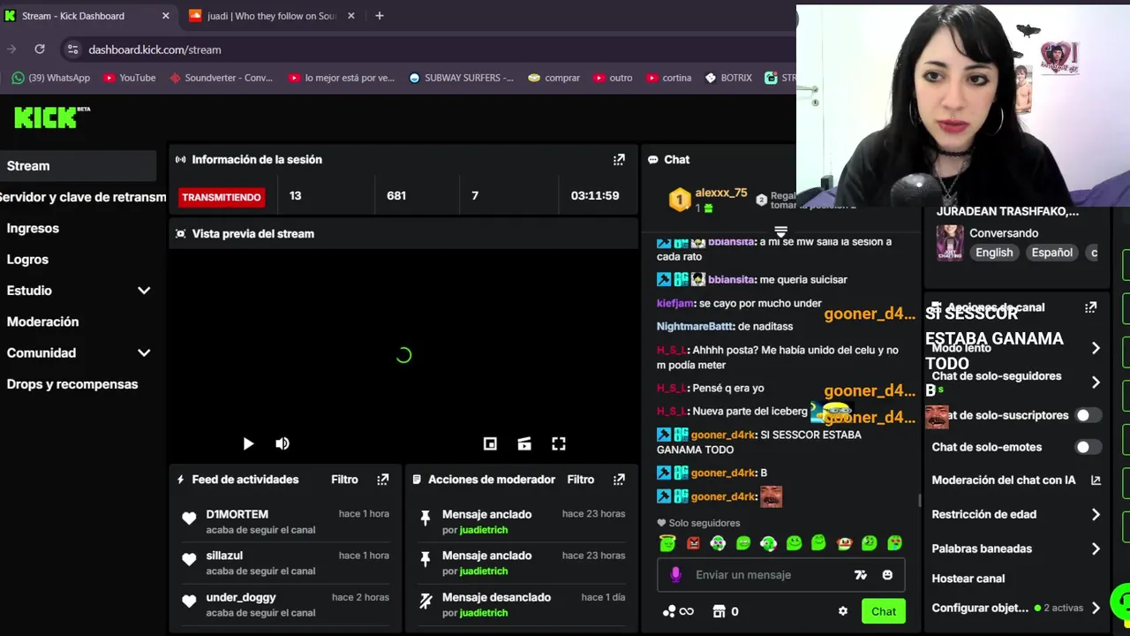This screenshot has height=636, width=1130.
Task: Open the WhatsApp bookmark
Action: (x=51, y=78)
